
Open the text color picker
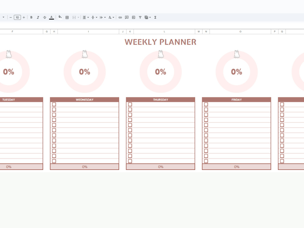pyautogui.click(x=51, y=17)
